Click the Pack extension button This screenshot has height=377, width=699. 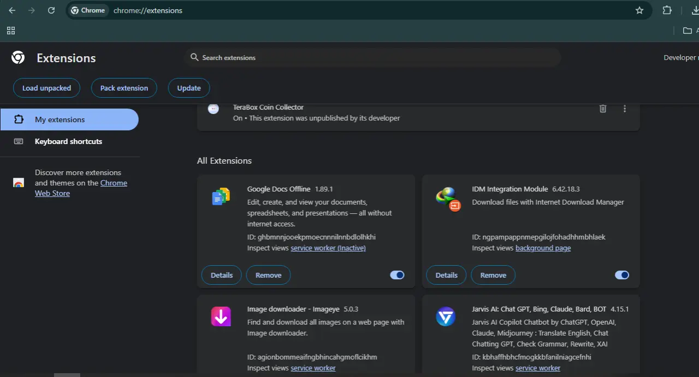[124, 88]
